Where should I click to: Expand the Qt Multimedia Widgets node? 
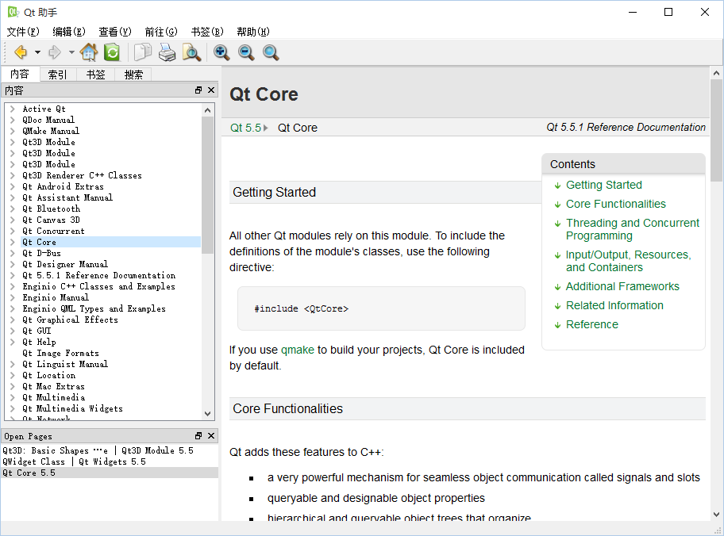pyautogui.click(x=13, y=408)
